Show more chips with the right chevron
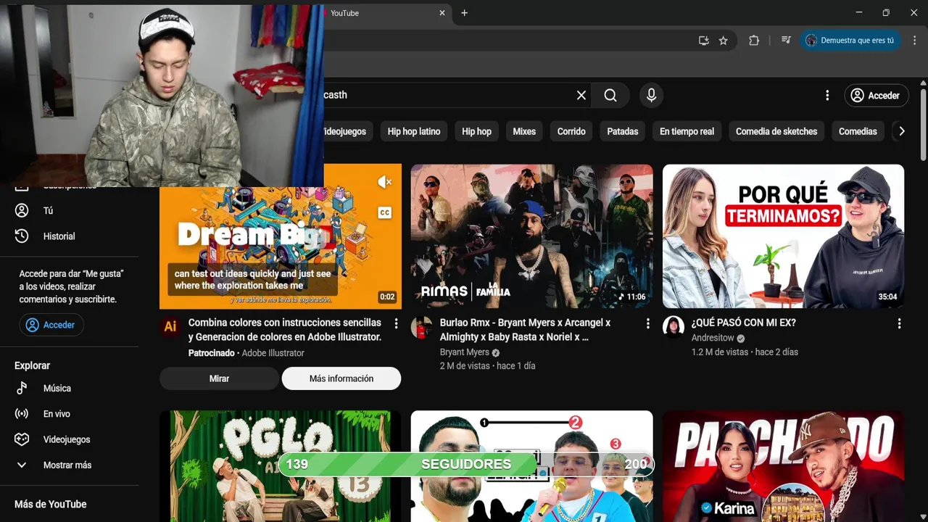 pos(902,131)
